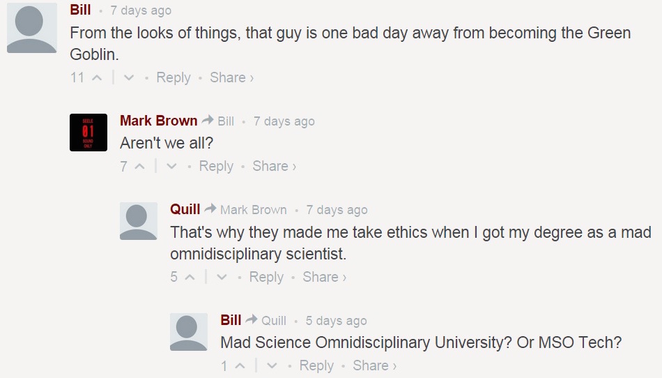Upvote Bill's Green Goblin comment
This screenshot has width=662, height=378.
97,77
